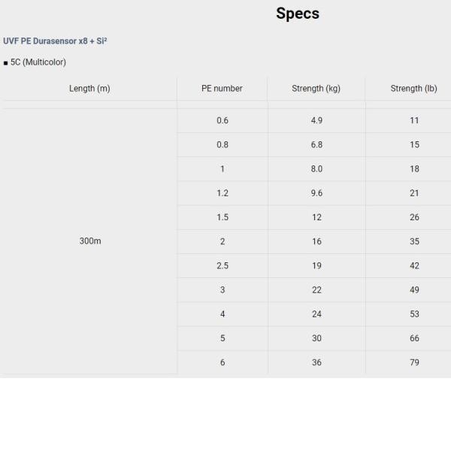451x451 pixels.
Task: Click the Strength (lb) column header
Action: [x=413, y=89]
